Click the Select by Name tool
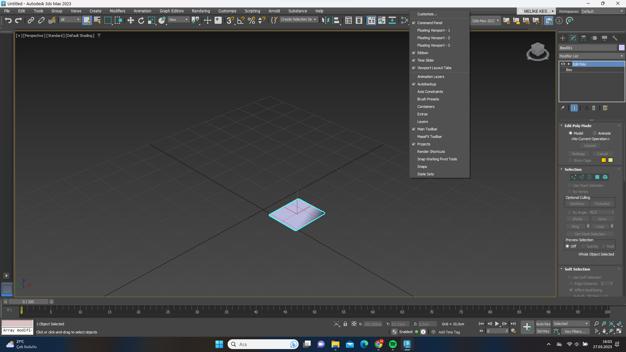This screenshot has width=626, height=352. coord(97,20)
